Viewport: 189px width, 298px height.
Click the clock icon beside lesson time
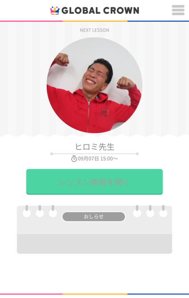74,158
